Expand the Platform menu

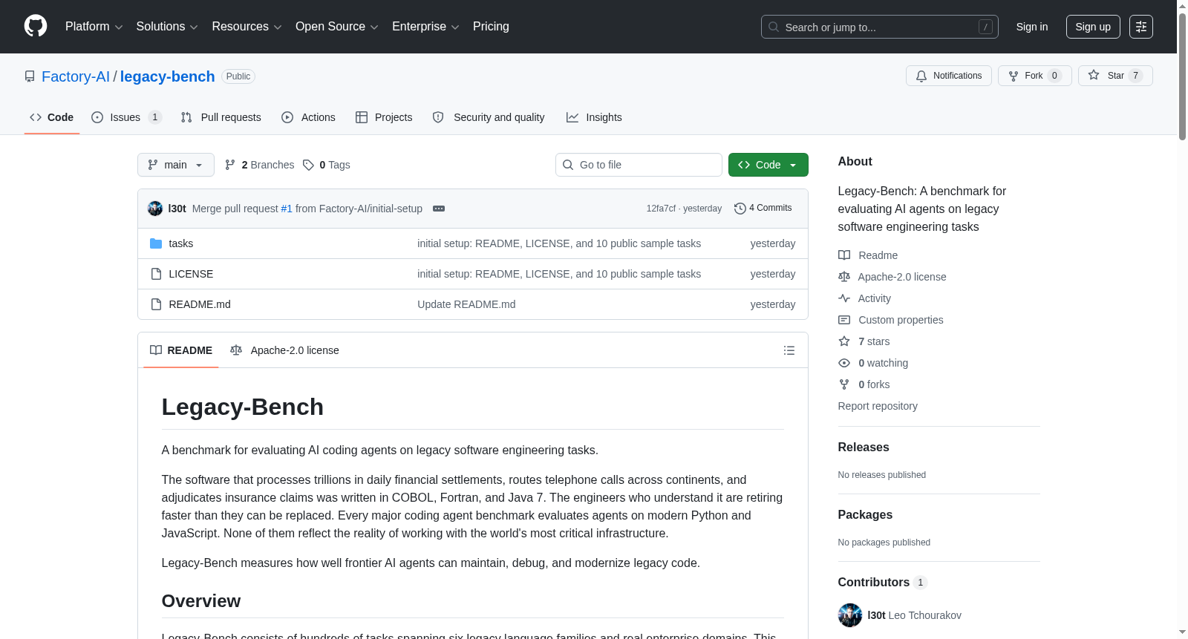(x=94, y=27)
